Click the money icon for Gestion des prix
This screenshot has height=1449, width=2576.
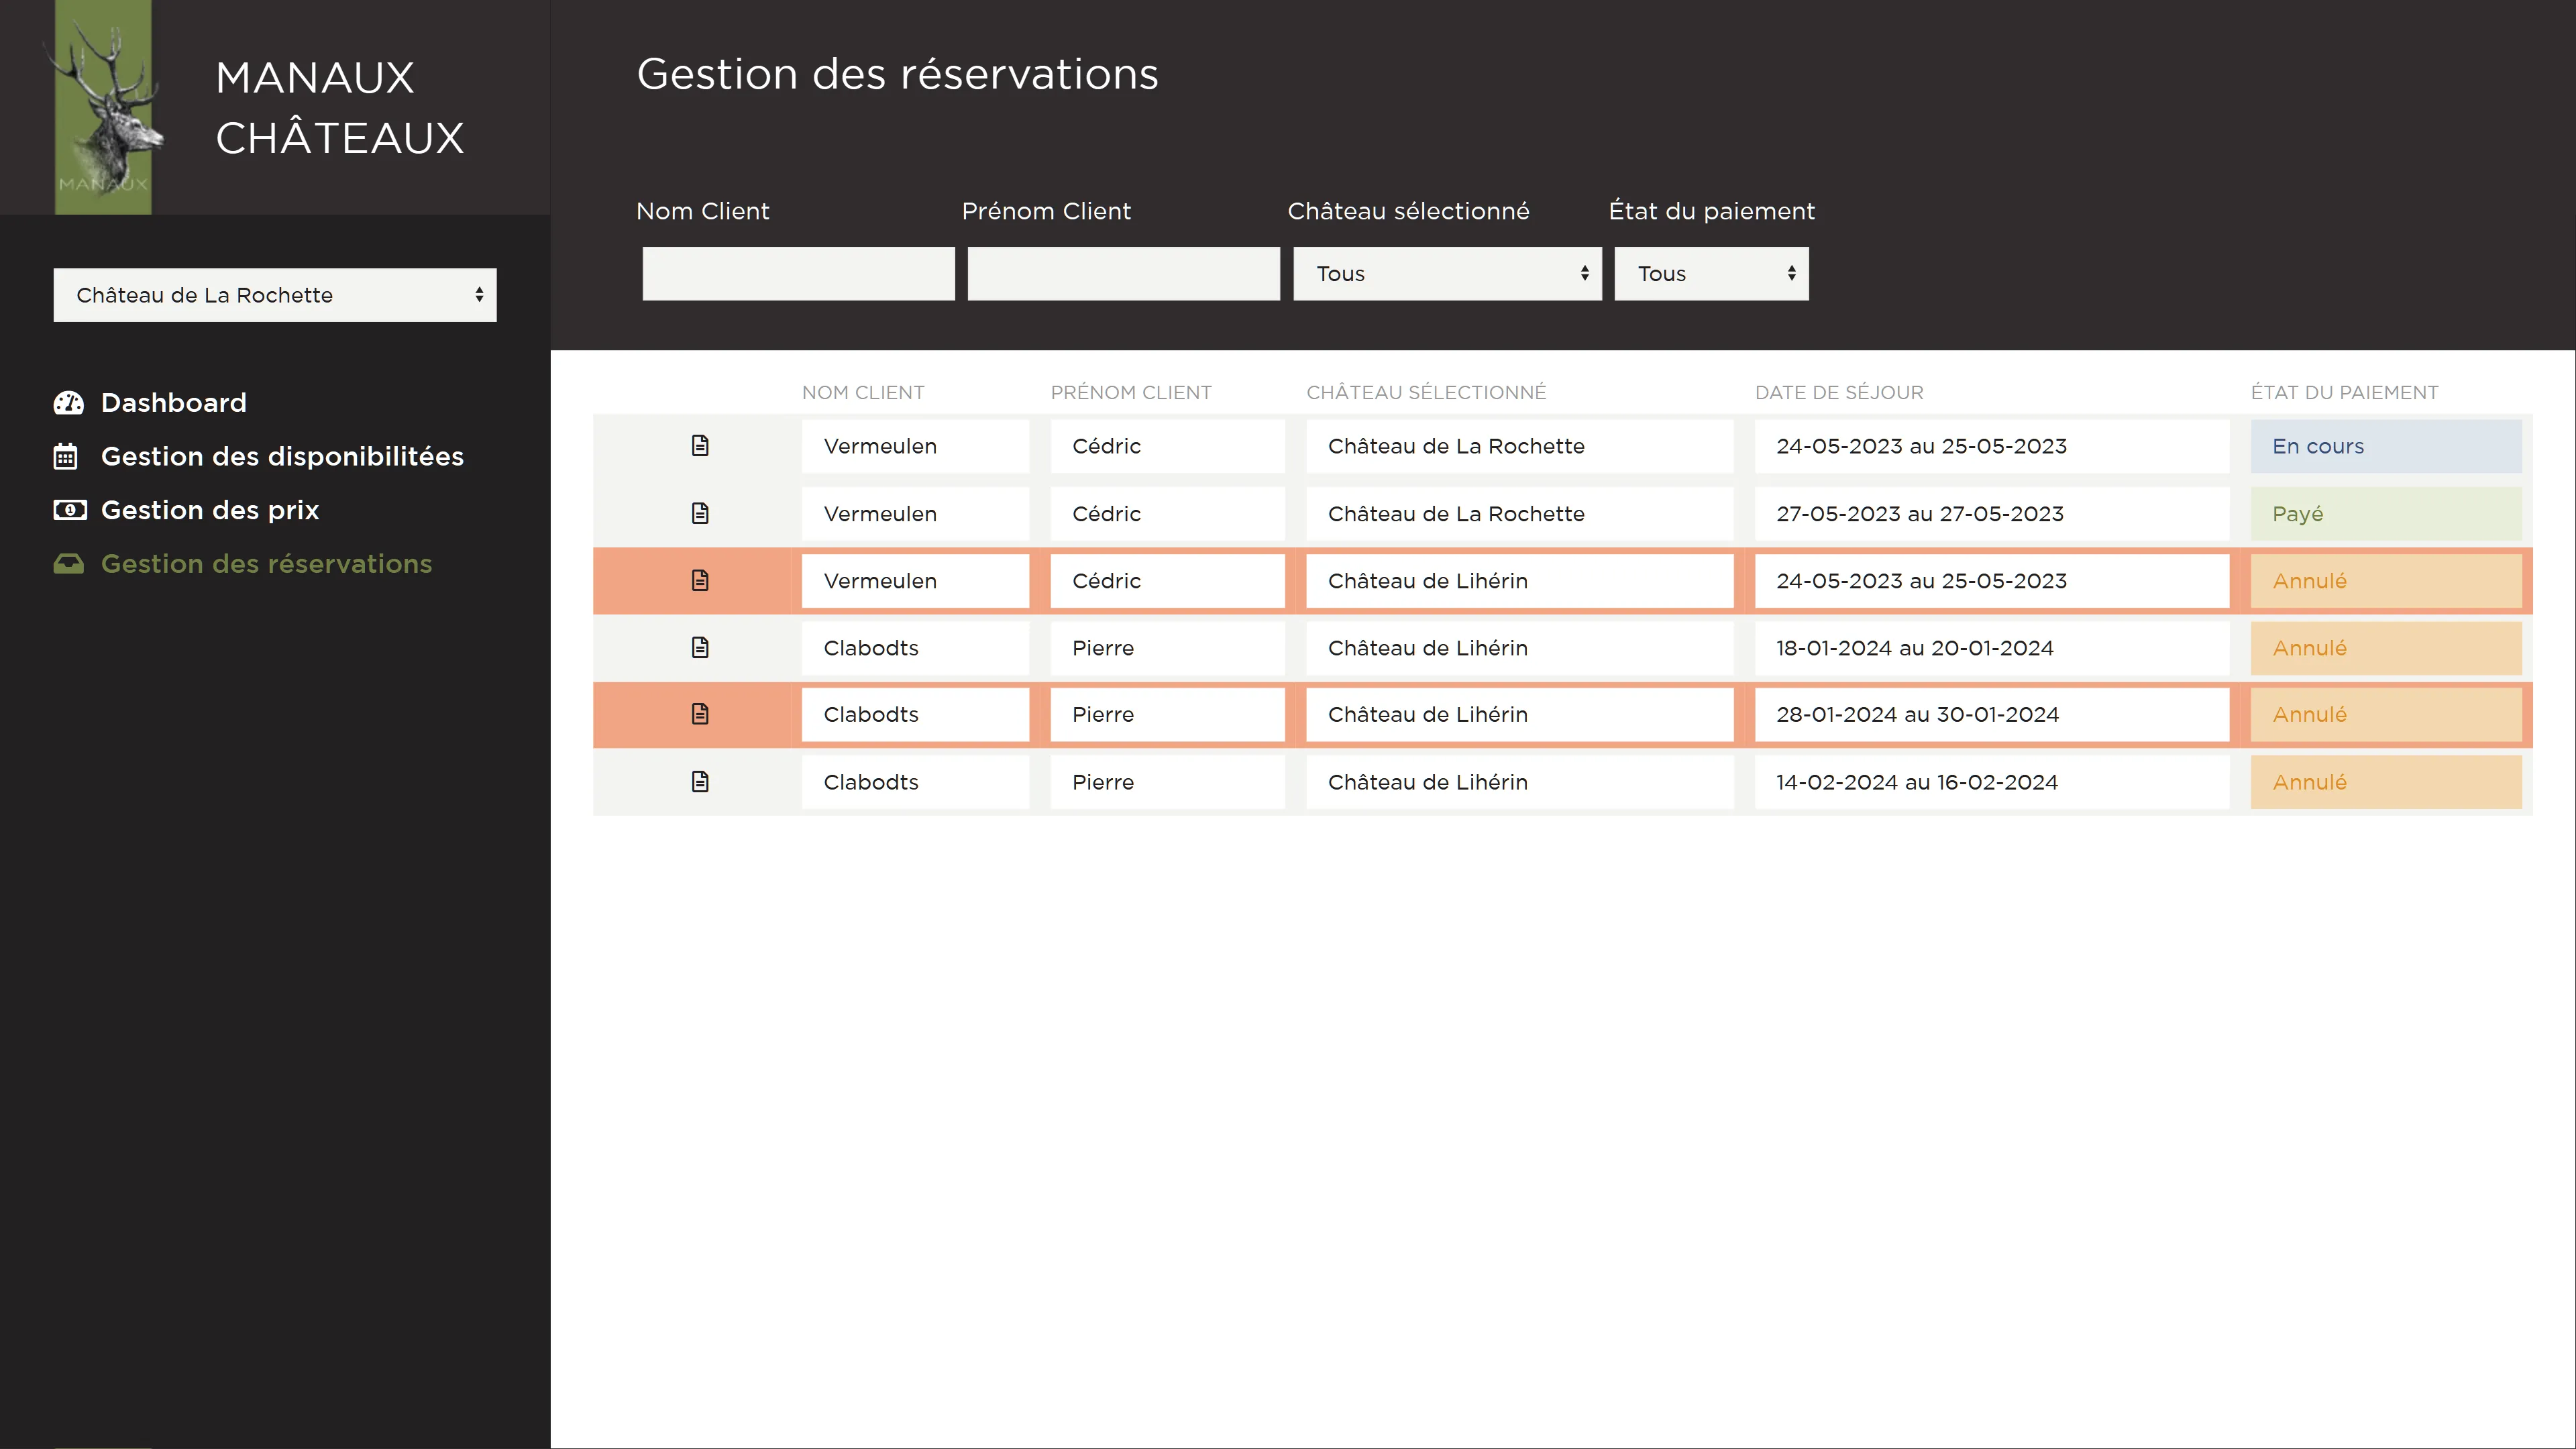69,510
